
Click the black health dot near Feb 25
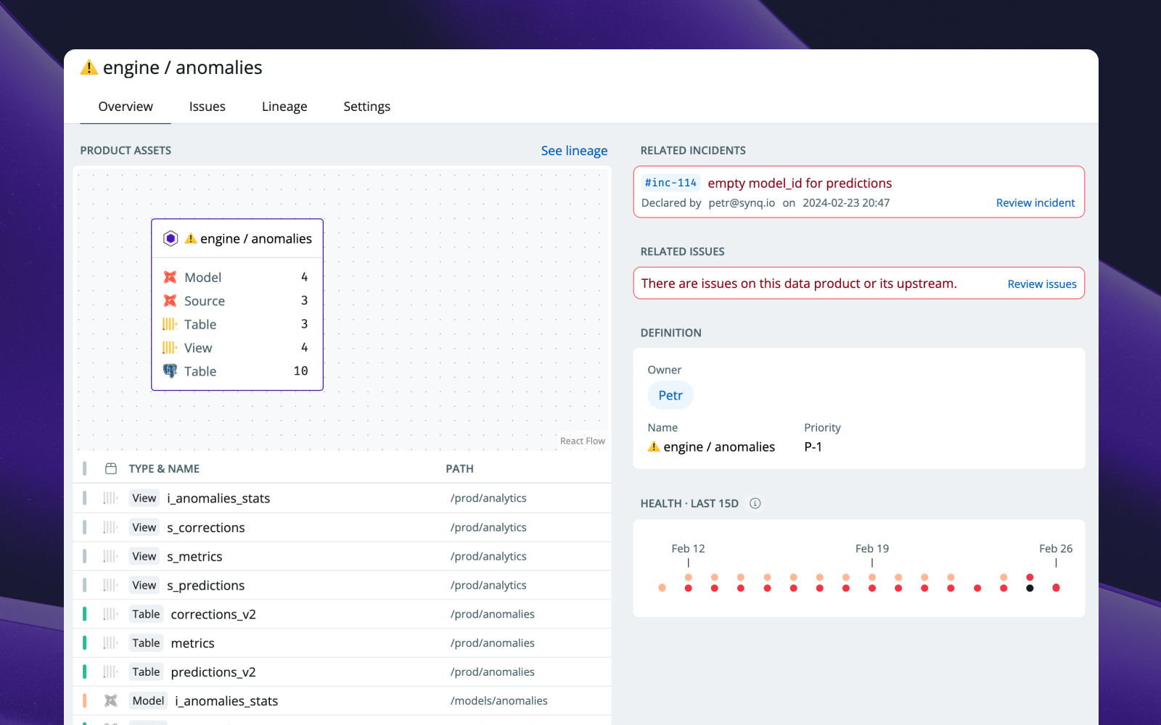tap(1030, 588)
